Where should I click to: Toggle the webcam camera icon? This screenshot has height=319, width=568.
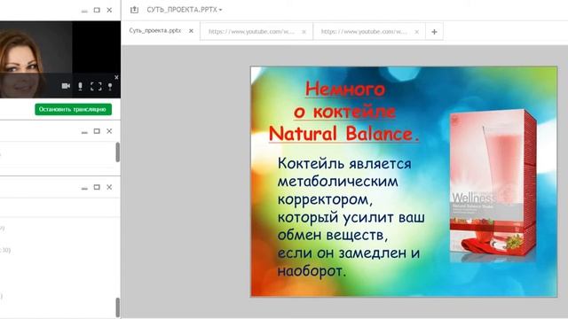click(66, 86)
